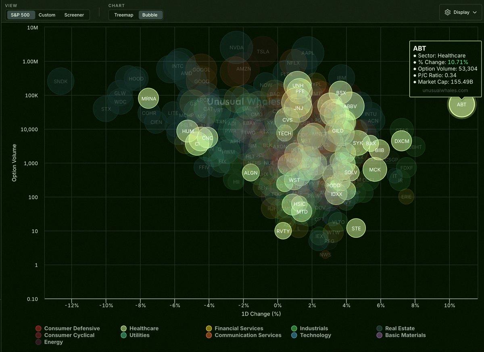Screen dimensions: 484x352
Task: Click the unusualwhales.com text in the tooltip
Action: (445, 91)
